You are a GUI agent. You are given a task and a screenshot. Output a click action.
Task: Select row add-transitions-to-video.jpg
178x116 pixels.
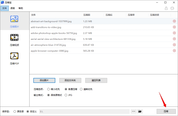(104, 27)
